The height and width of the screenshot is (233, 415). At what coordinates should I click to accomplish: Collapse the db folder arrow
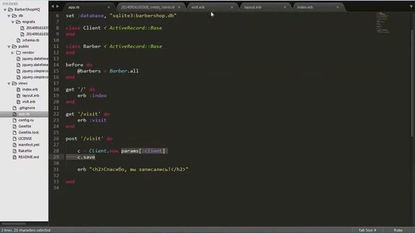tap(8, 16)
